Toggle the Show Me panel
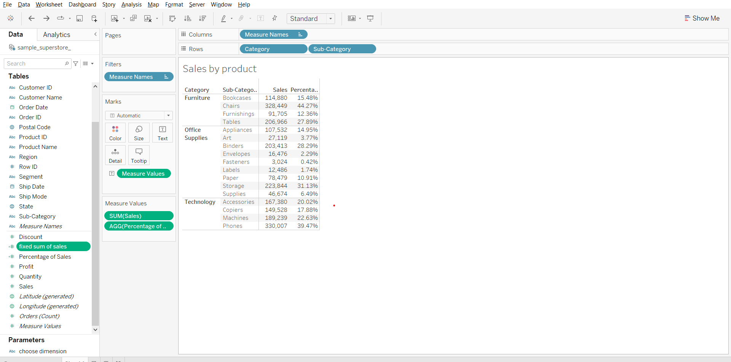The width and height of the screenshot is (731, 362). coord(702,18)
